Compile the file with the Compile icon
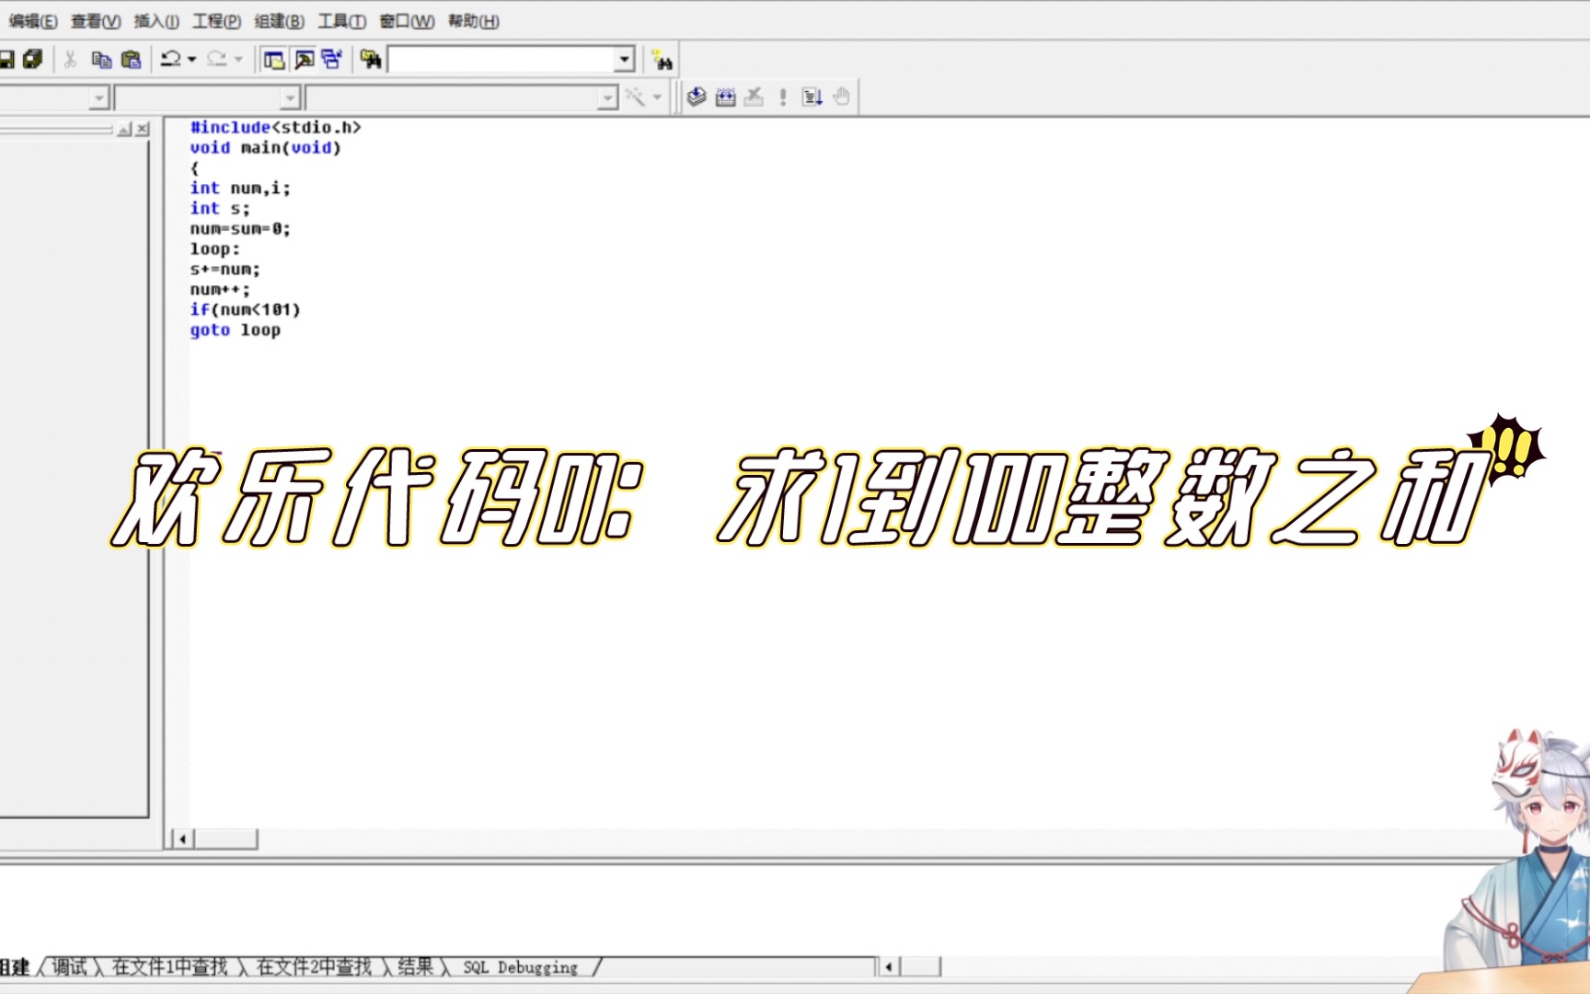 point(697,96)
